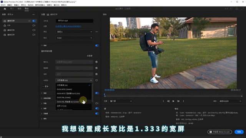Image resolution: width=246 pixels, height=138 pixels.
Task: Select 方形像素 (1.0) option in dropdown list
Action: (74, 85)
